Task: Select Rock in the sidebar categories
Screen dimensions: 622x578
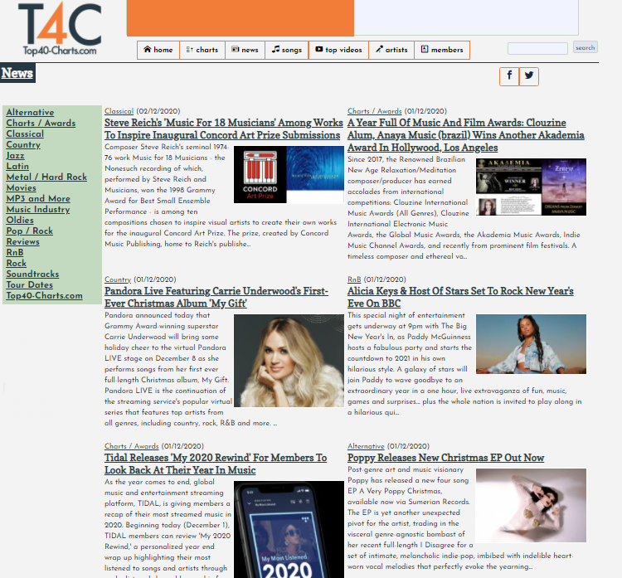Action: tap(17, 263)
